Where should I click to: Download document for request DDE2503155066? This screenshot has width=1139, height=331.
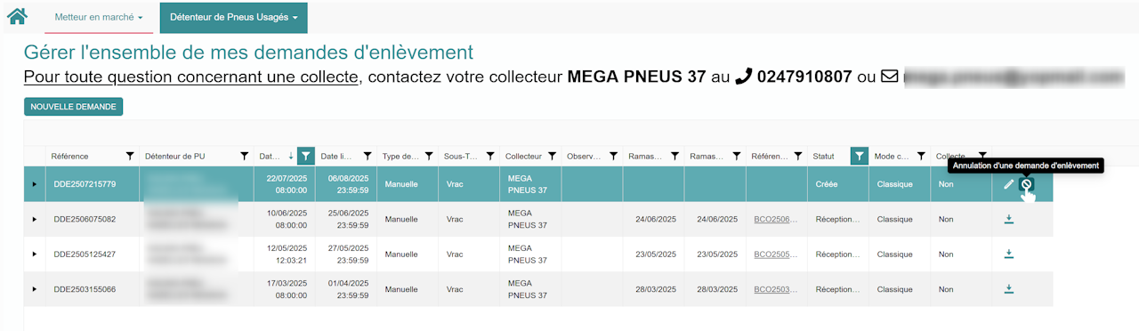1009,289
